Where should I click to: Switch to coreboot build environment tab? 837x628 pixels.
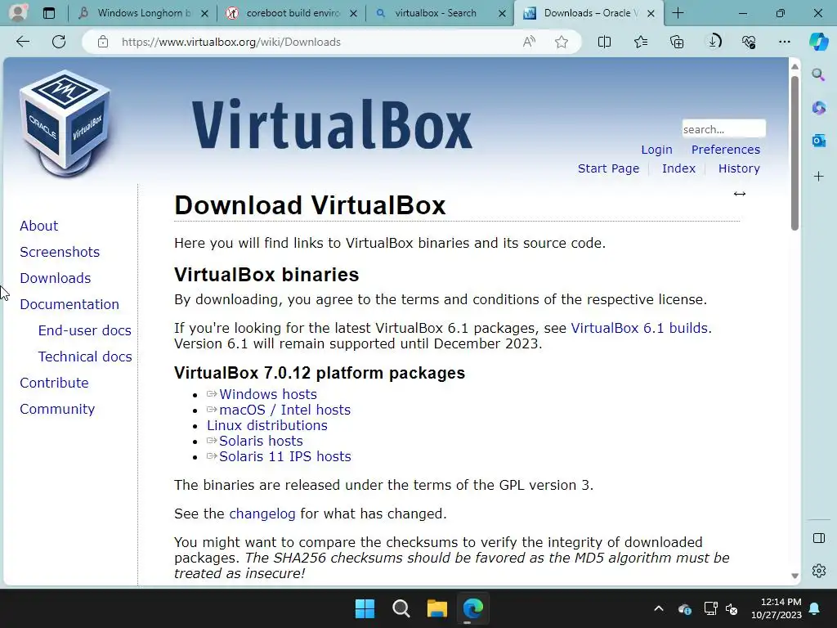click(291, 13)
